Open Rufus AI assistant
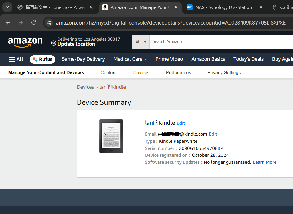 pyautogui.click(x=43, y=59)
